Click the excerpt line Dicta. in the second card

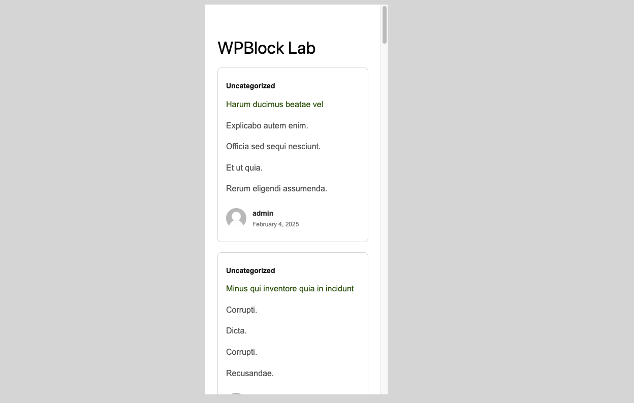(236, 331)
